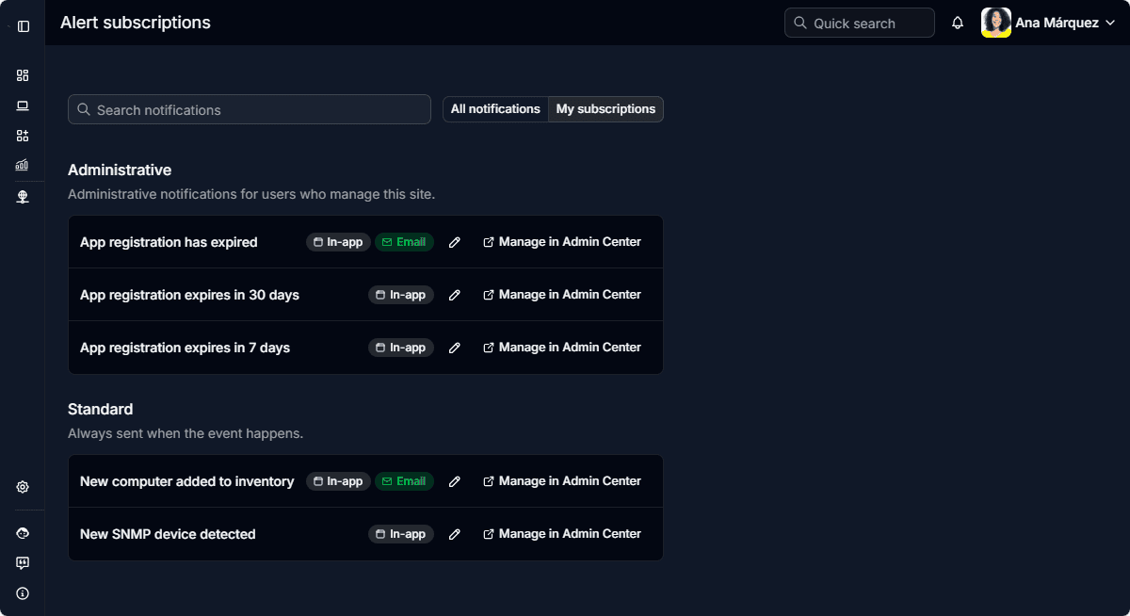Open the dashboard grid icon in sidebar
Viewport: 1130px width, 616px height.
(x=23, y=75)
